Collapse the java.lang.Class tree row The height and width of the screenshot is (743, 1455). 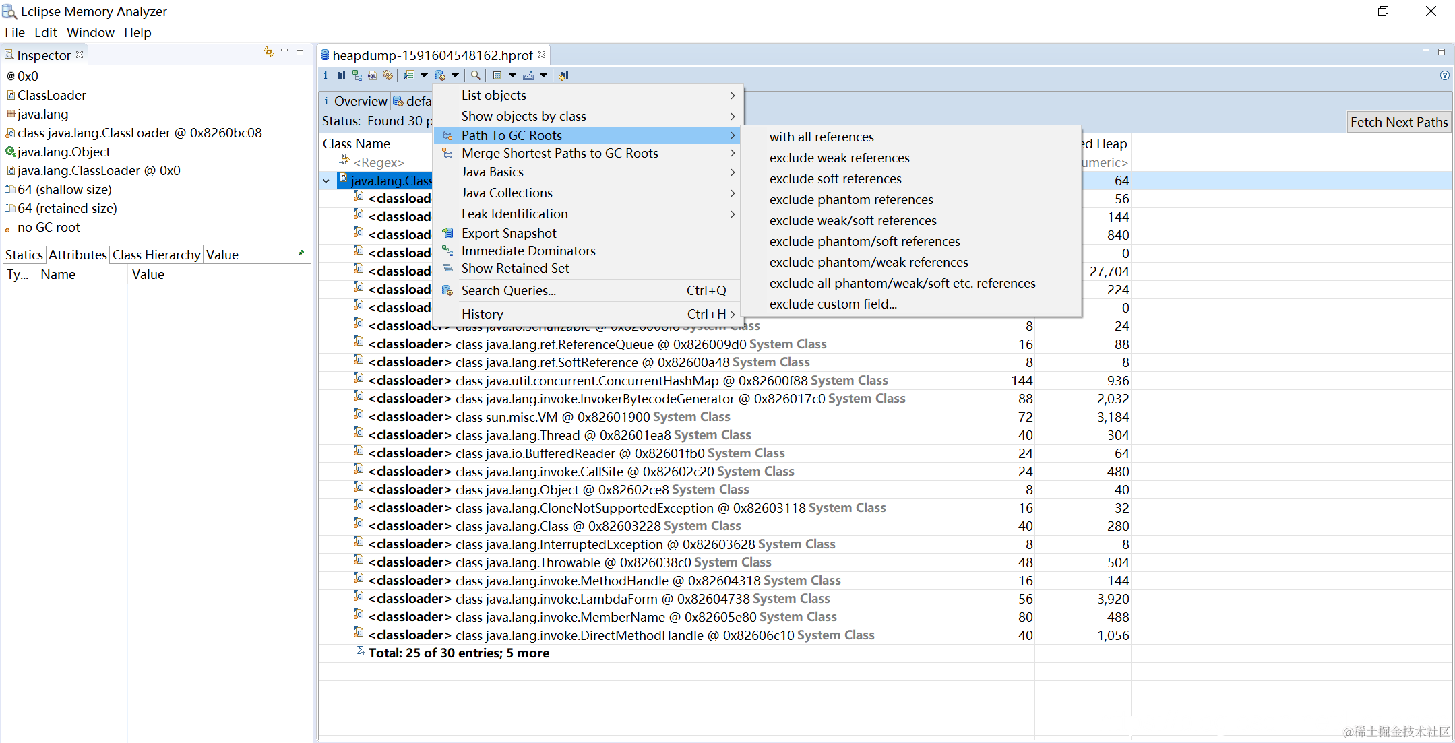[x=326, y=181]
